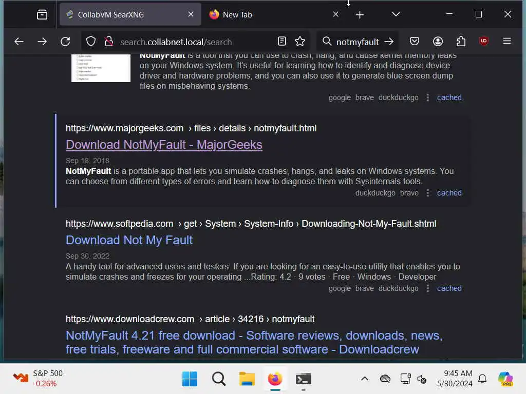Click the notmyfault search box
Viewport: 526px width, 394px height.
(358, 42)
